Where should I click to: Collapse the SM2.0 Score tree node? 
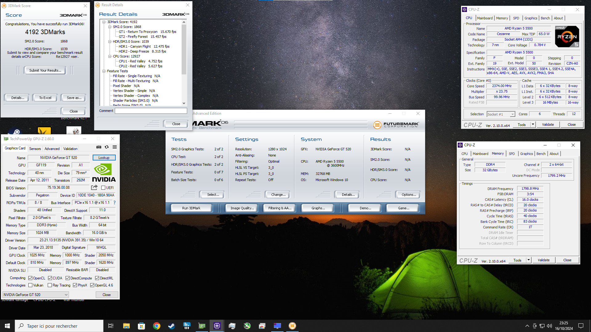(x=110, y=27)
